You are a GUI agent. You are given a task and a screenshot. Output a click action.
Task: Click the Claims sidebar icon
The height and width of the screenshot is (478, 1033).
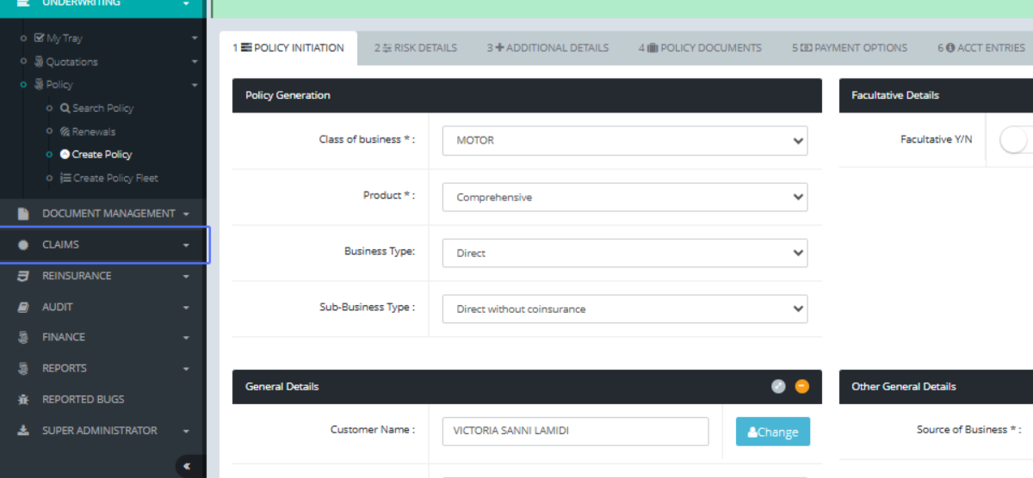tap(23, 245)
